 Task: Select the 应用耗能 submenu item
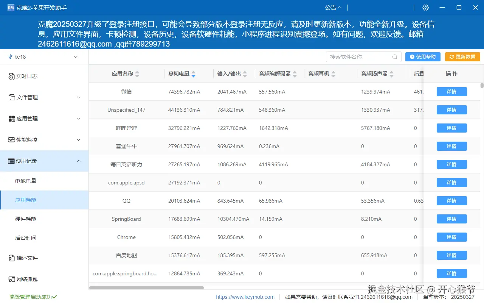pyautogui.click(x=44, y=200)
